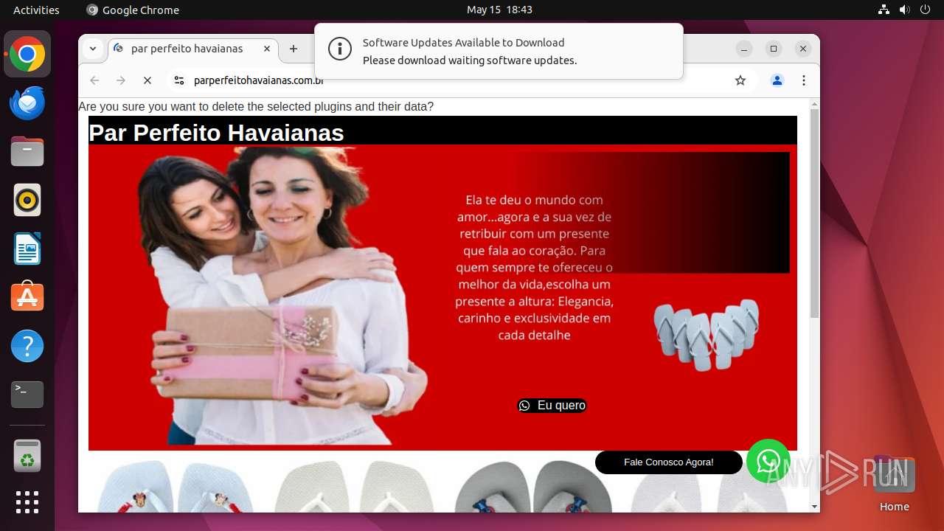Screen dimensions: 944x531
Task: Click the scrollbar down arrow
Action: pyautogui.click(x=814, y=507)
